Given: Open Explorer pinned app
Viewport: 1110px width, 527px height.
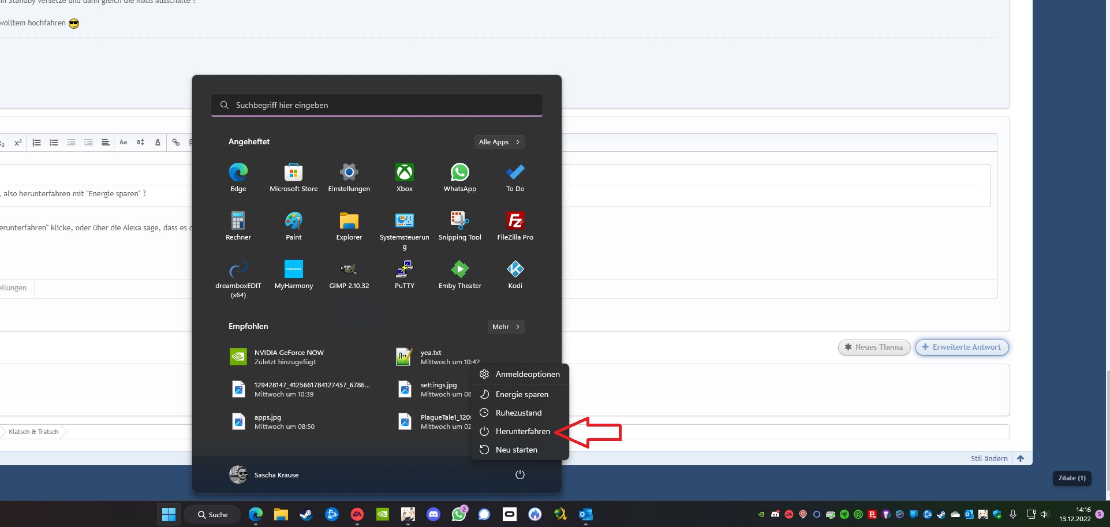Looking at the screenshot, I should pyautogui.click(x=349, y=226).
